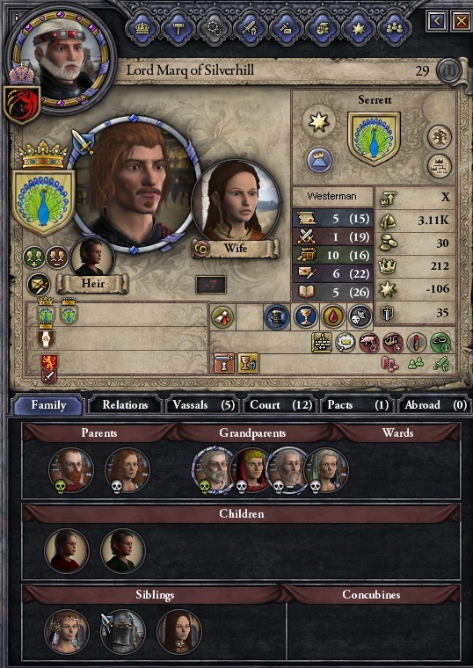
Task: Open the Vassals (5) tab
Action: coord(203,404)
